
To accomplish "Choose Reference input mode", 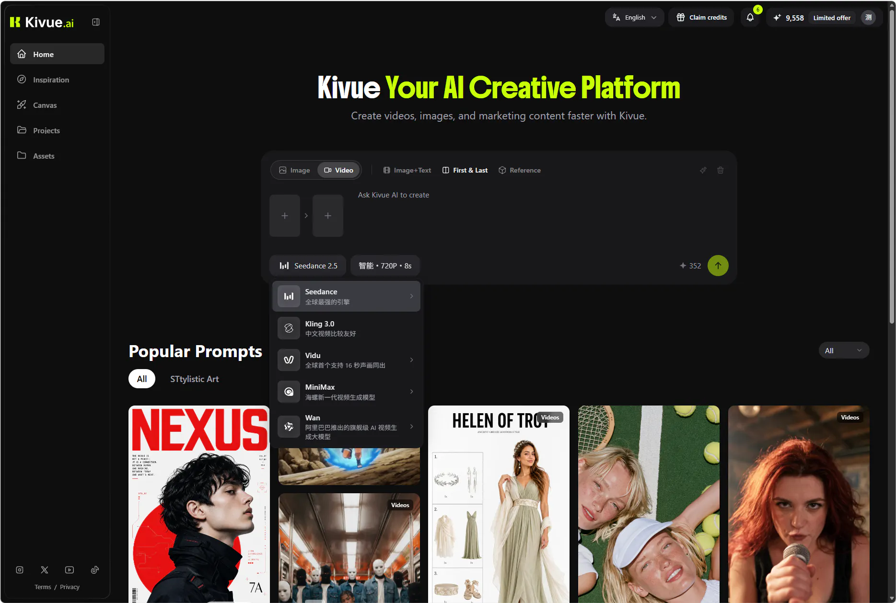I will tap(519, 170).
